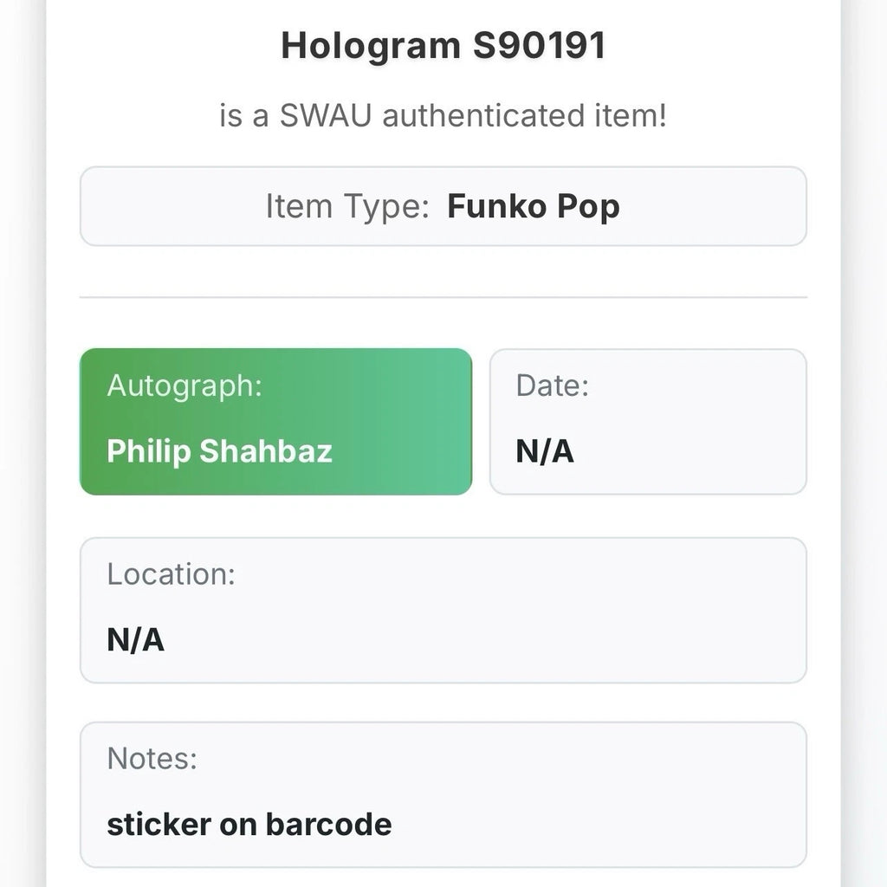
Task: Click the hologram number S90191
Action: point(538,46)
